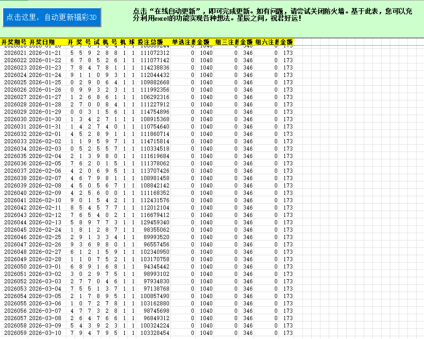
Task: Select bet total cell 129459340
Action: pos(155,222)
